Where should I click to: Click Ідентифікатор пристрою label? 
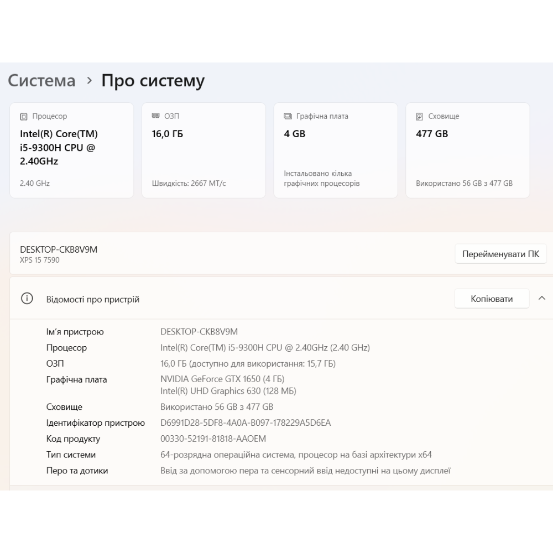pyautogui.click(x=96, y=423)
